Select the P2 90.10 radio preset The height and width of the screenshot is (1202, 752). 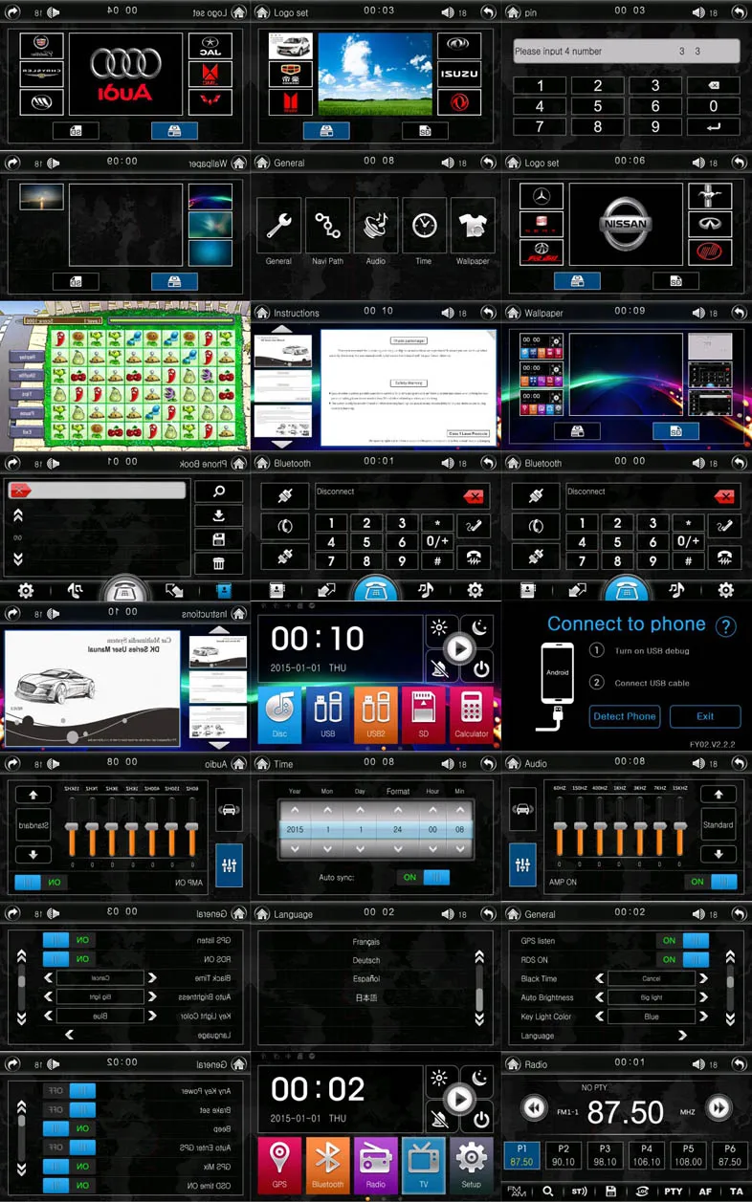coord(564,1155)
